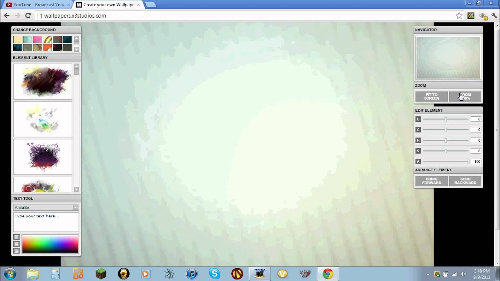Show hidden system tray icons
The width and height of the screenshot is (500, 281).
pos(428,274)
